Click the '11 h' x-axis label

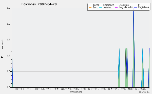(x=83, y=89)
